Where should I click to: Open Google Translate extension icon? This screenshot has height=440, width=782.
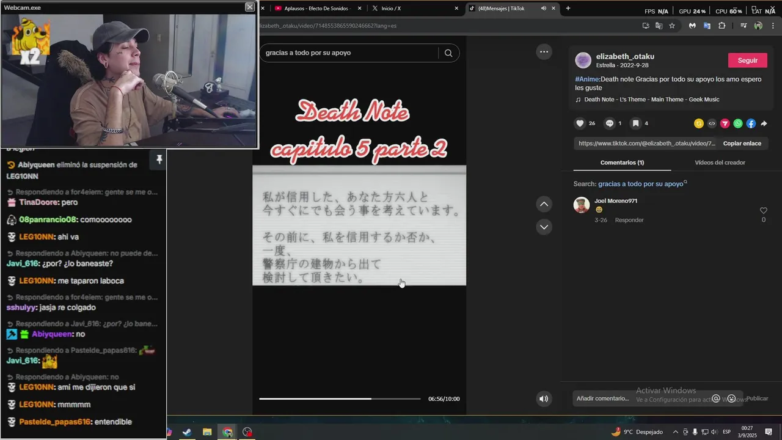(x=707, y=26)
